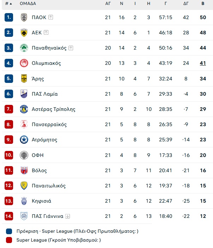213x248 pixels.
Task: Click the ΟΜΑΔΑ column header
Action: click(x=28, y=4)
